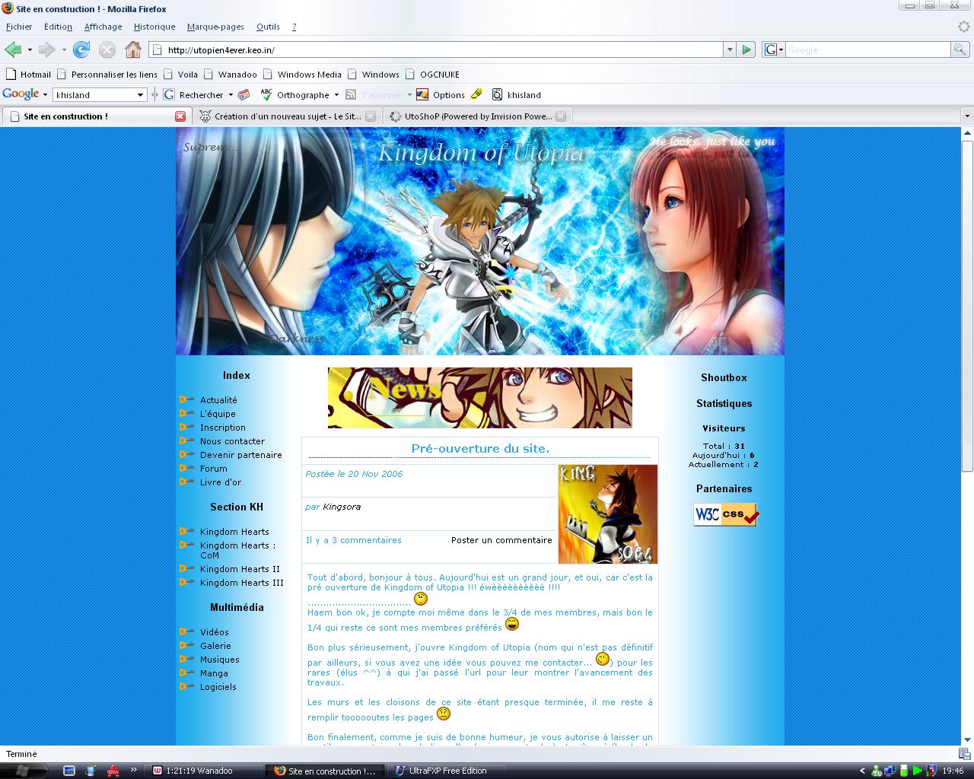Open Kingdom Hearts II section link

pos(240,569)
